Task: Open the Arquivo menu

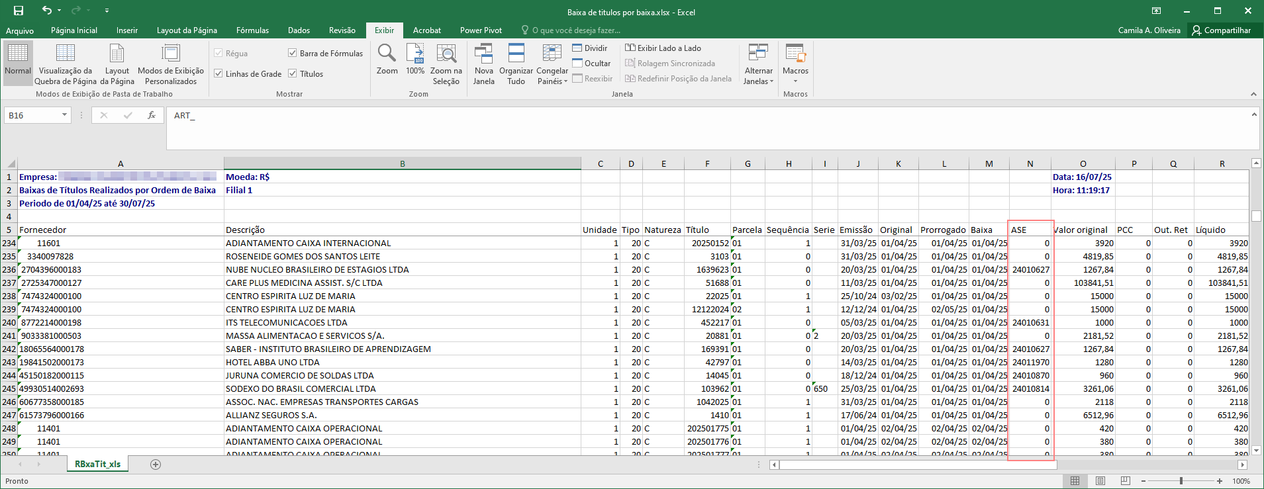Action: point(20,30)
